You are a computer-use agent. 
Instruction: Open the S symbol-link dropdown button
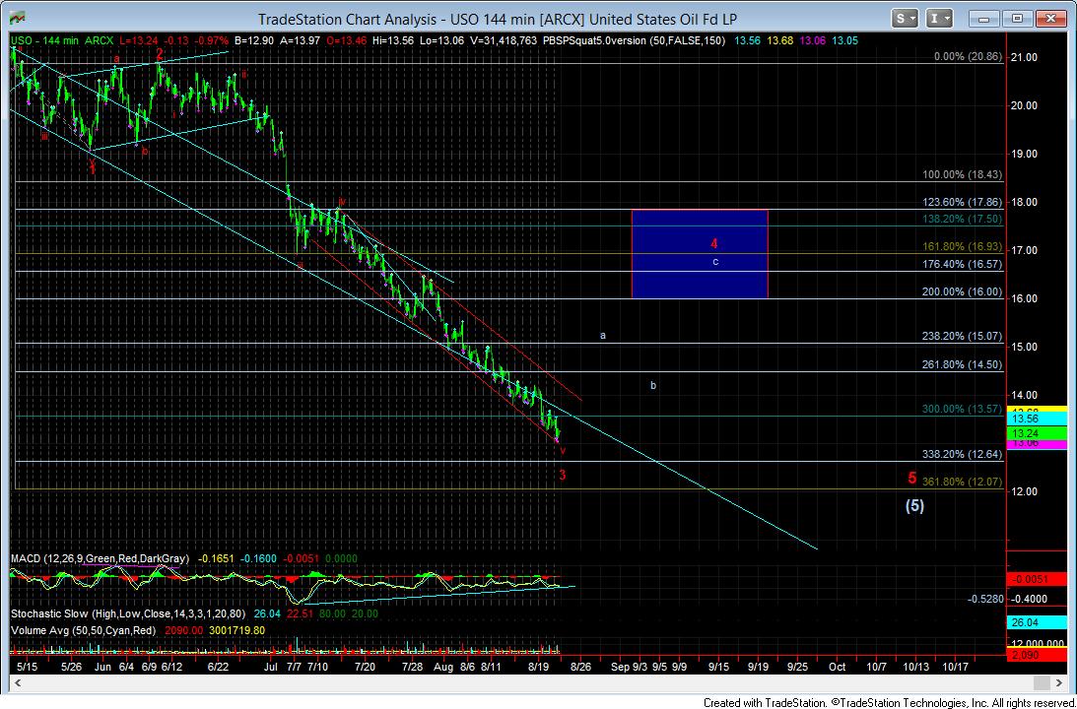click(905, 19)
